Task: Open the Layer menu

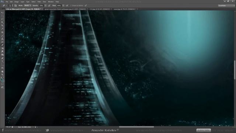Action: point(22,1)
